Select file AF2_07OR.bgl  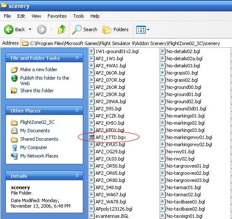110,80
